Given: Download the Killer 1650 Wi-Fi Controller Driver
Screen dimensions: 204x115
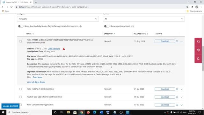Looking at the screenshot, I should [165, 89].
